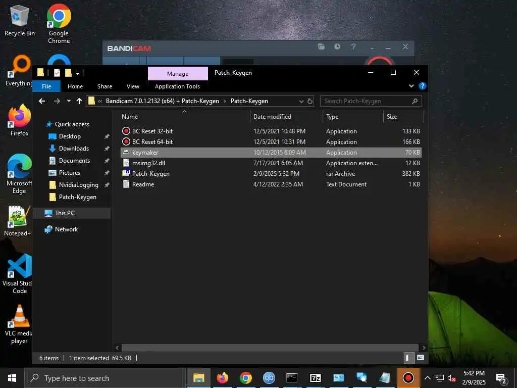Image resolution: width=517 pixels, height=388 pixels.
Task: Open the Customize Quick Access Toolbar dropdown
Action: [77, 73]
